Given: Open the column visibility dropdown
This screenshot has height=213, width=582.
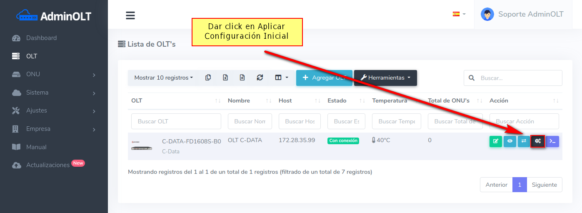Looking at the screenshot, I should coord(282,78).
